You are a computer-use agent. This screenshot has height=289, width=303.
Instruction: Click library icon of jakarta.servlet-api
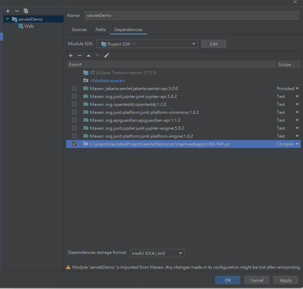[86, 88]
